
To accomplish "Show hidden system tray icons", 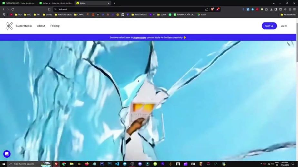I will (261, 164).
